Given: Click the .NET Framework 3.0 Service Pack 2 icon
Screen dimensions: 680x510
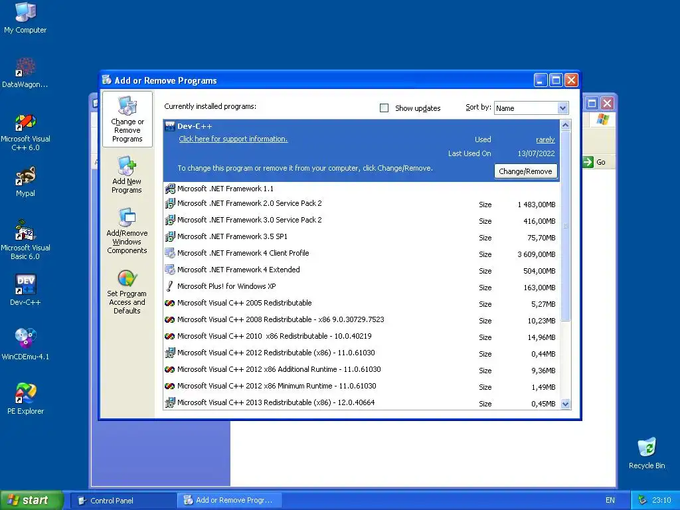Looking at the screenshot, I should [170, 220].
